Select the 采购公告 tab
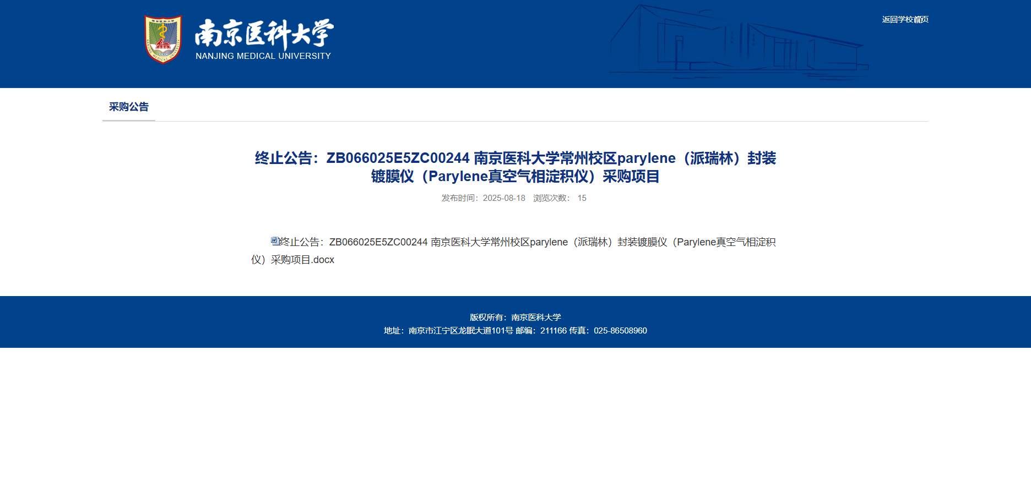The image size is (1031, 503). tap(129, 107)
